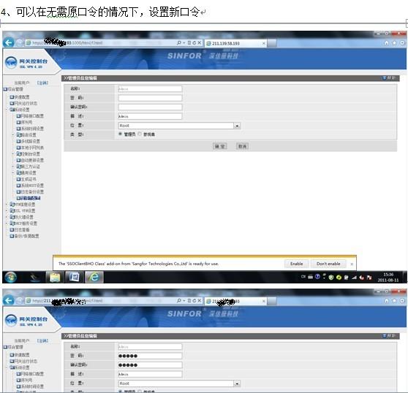Close the 211.139.58.193 tab in upper browser
The height and width of the screenshot is (393, 408).
(x=263, y=43)
